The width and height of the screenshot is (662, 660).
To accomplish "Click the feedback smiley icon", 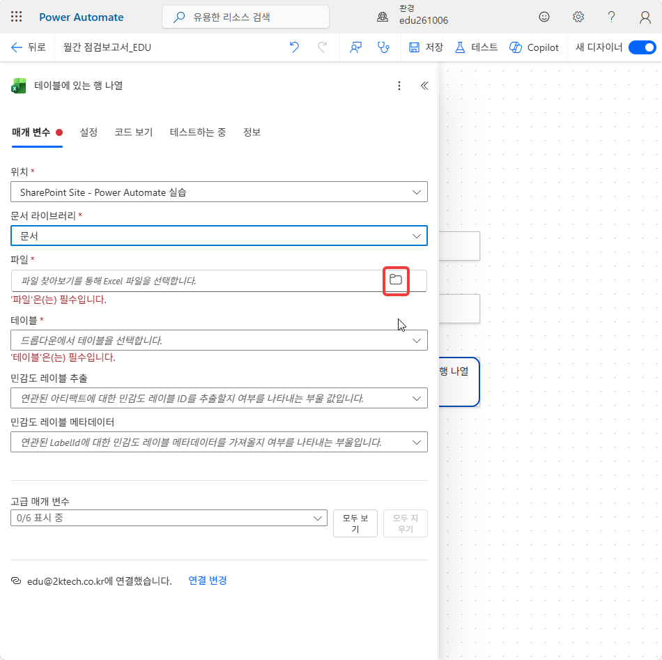I will [544, 17].
